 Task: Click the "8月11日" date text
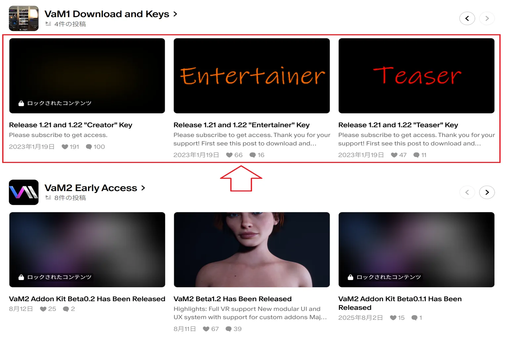tap(185, 329)
